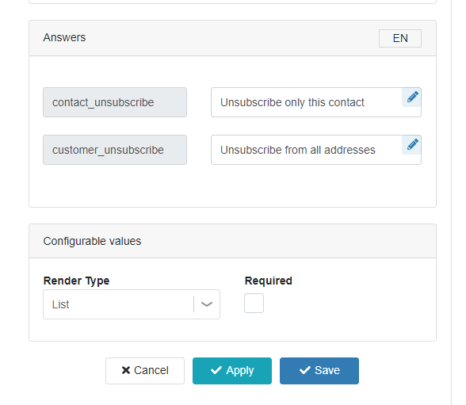
Task: Click pencil edit icon for customer_unsubscribe answer
Action: click(412, 145)
